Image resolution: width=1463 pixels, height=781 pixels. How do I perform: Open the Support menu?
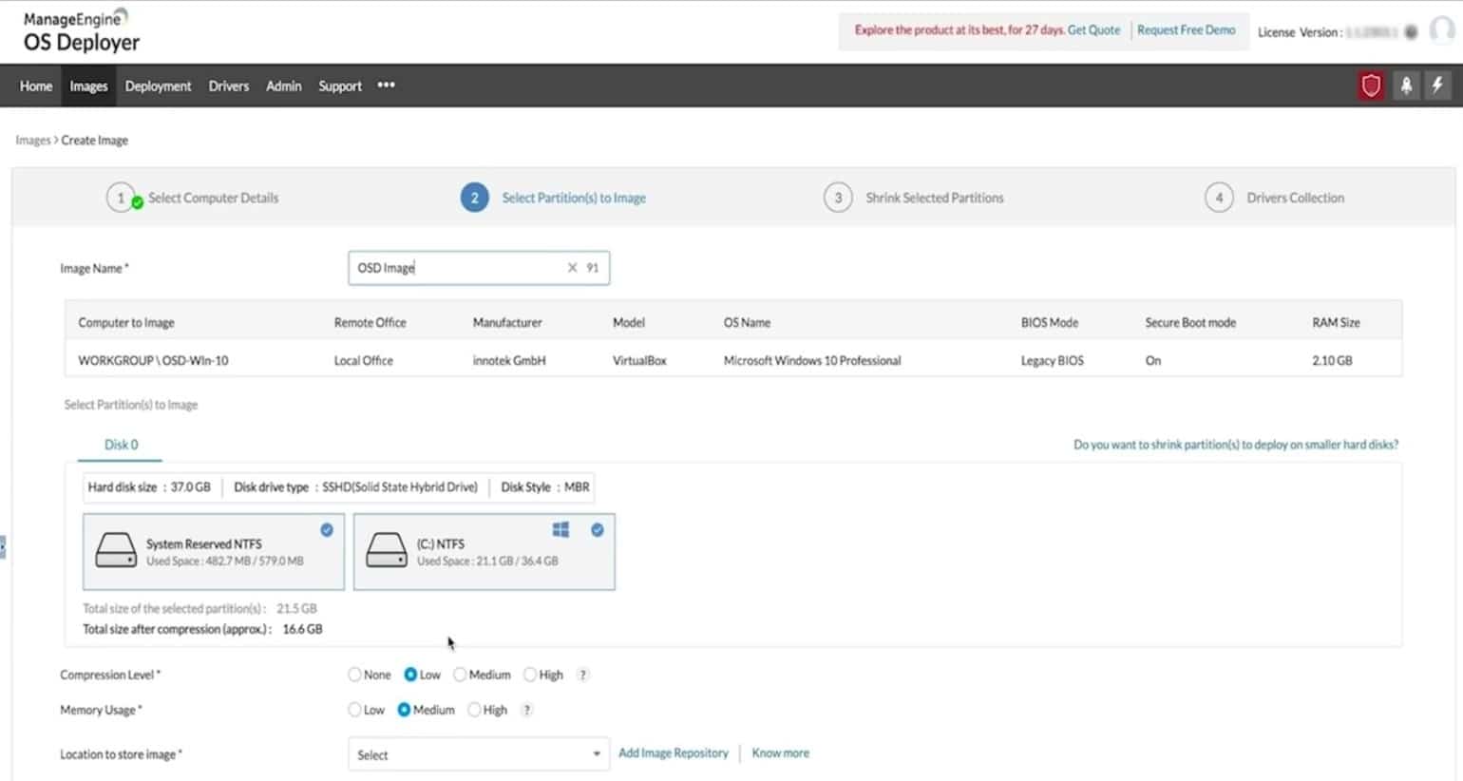pos(340,86)
